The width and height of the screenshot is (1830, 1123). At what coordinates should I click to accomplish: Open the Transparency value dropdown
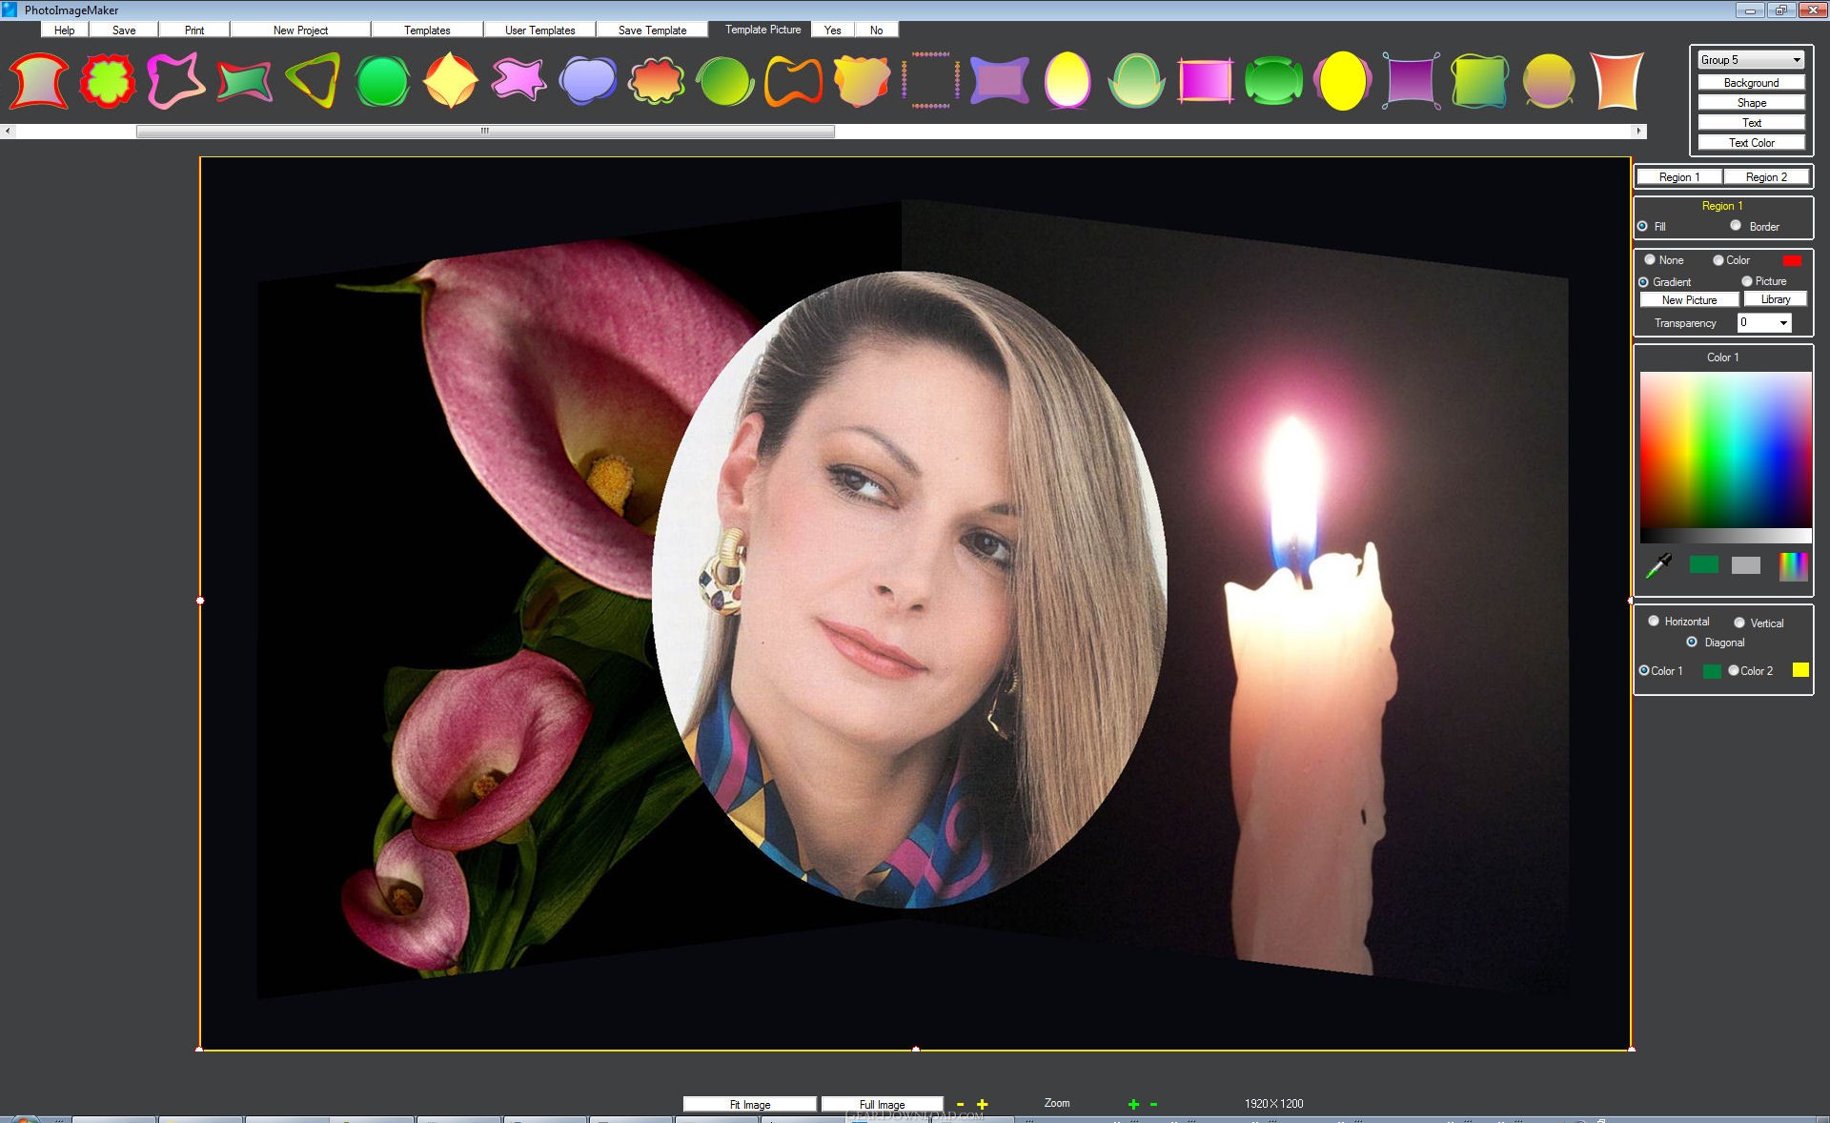click(x=1764, y=323)
